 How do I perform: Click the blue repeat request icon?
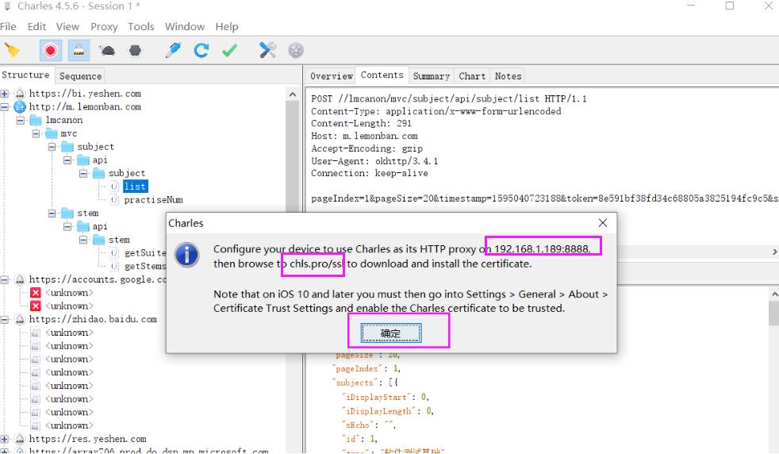pyautogui.click(x=201, y=51)
